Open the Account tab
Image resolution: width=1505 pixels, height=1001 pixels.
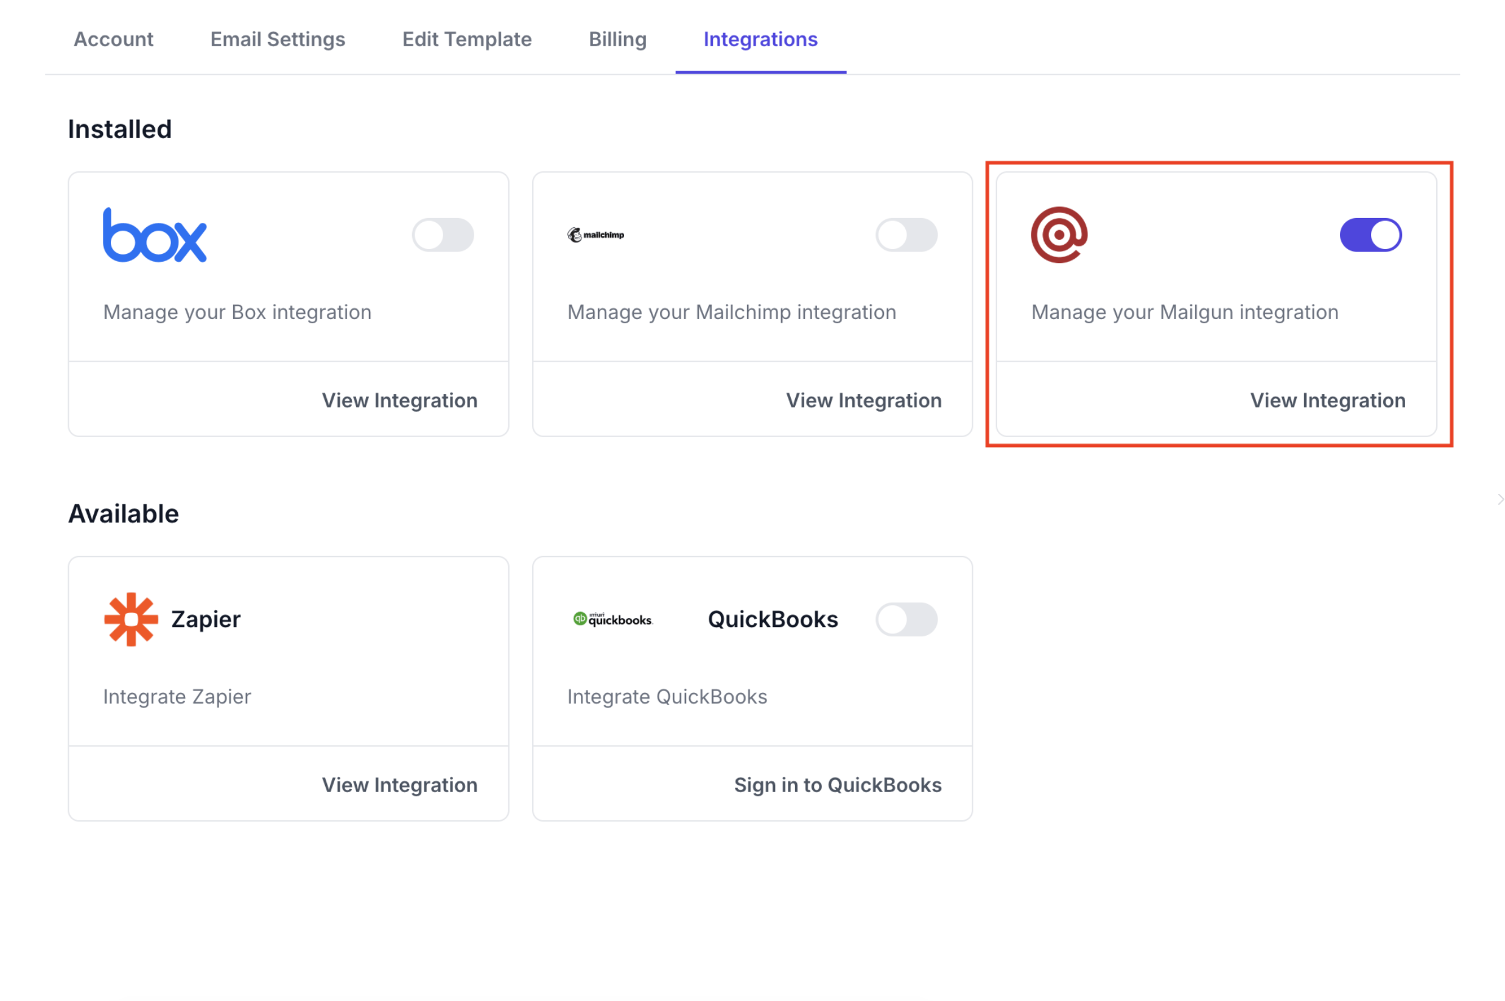pos(114,40)
